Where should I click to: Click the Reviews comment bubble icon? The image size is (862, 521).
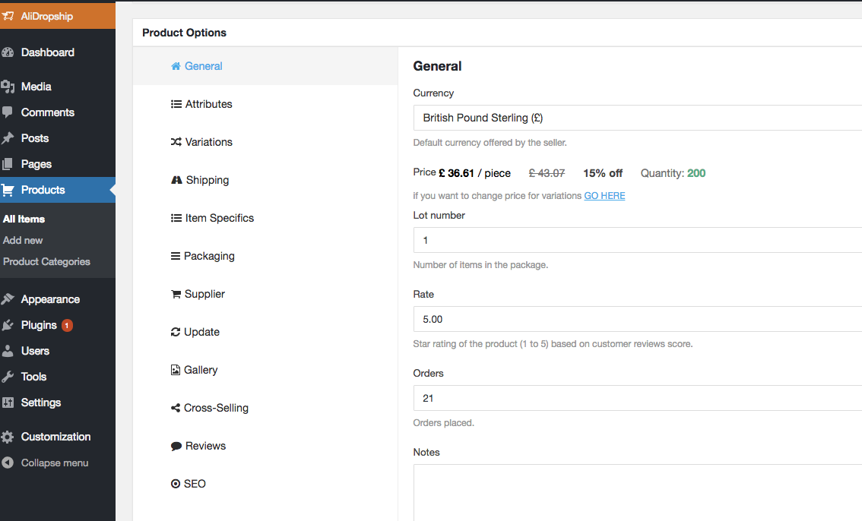point(176,446)
